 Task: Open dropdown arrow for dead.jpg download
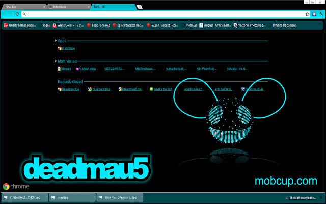[x=94, y=197]
